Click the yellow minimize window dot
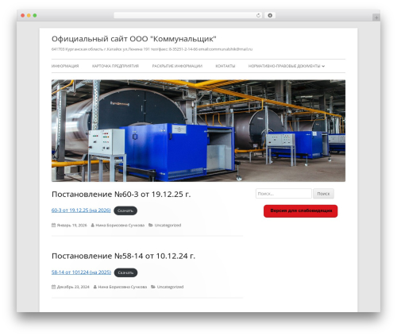 point(29,15)
